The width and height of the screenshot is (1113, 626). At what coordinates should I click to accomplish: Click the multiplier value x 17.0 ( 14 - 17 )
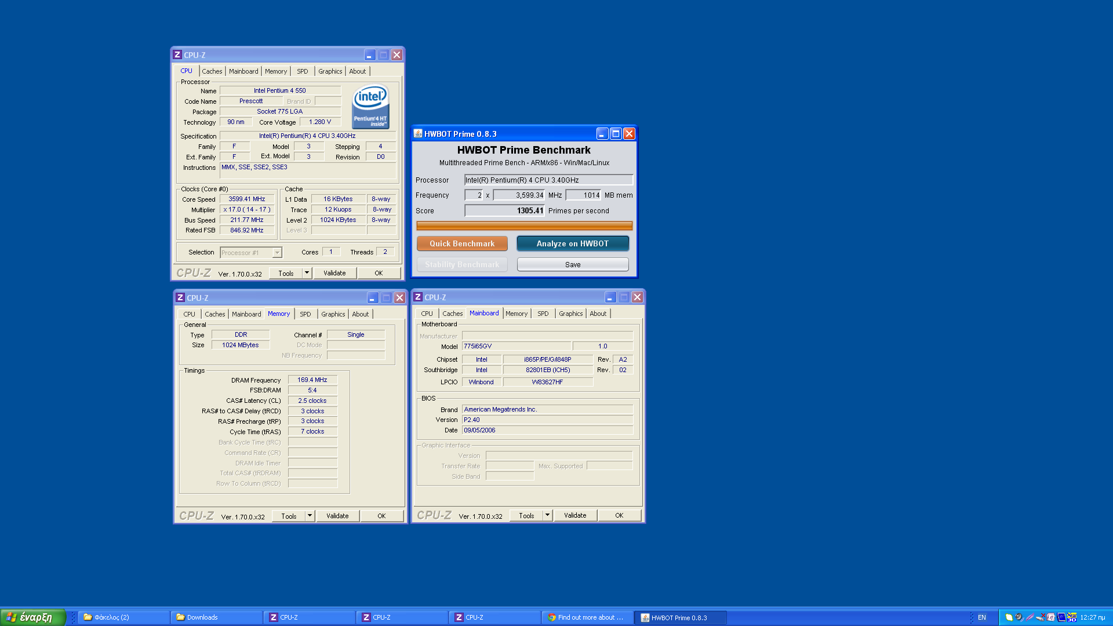(x=247, y=209)
